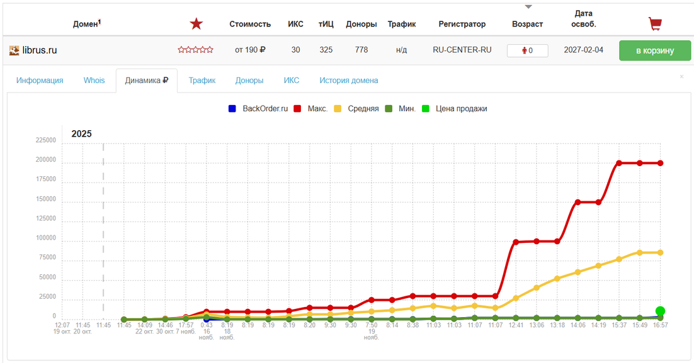Close the details panel with the x
Screen dimensions: 694x363
pos(681,77)
